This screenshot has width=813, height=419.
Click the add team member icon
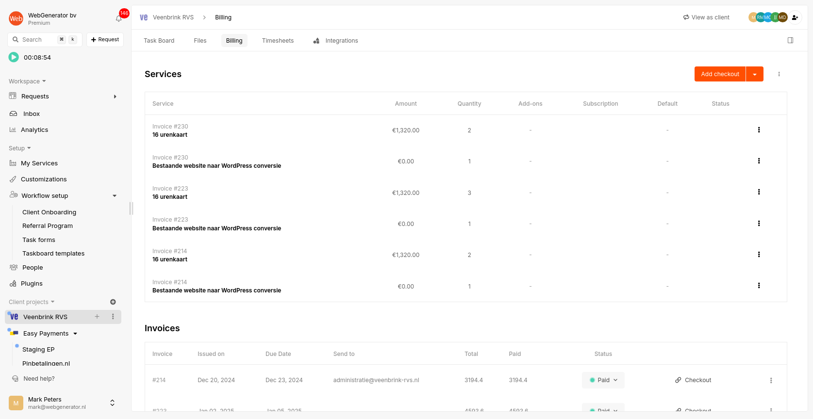(795, 17)
